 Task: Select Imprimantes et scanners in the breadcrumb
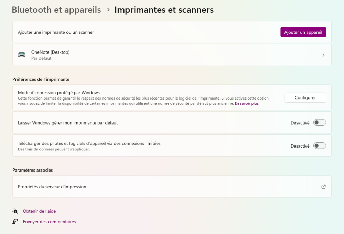pyautogui.click(x=164, y=10)
